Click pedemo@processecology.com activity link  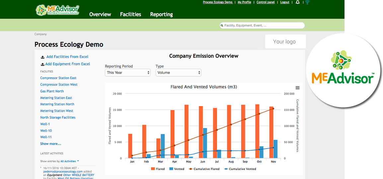pos(63,172)
